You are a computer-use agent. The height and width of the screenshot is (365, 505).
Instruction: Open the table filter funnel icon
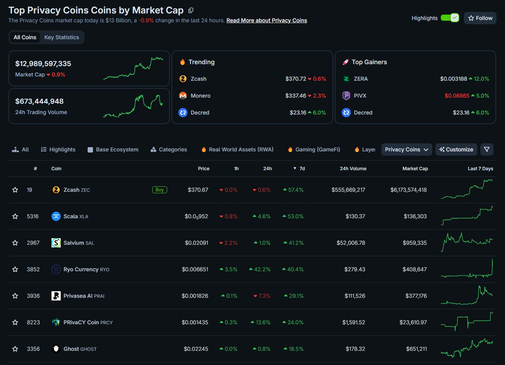point(487,149)
